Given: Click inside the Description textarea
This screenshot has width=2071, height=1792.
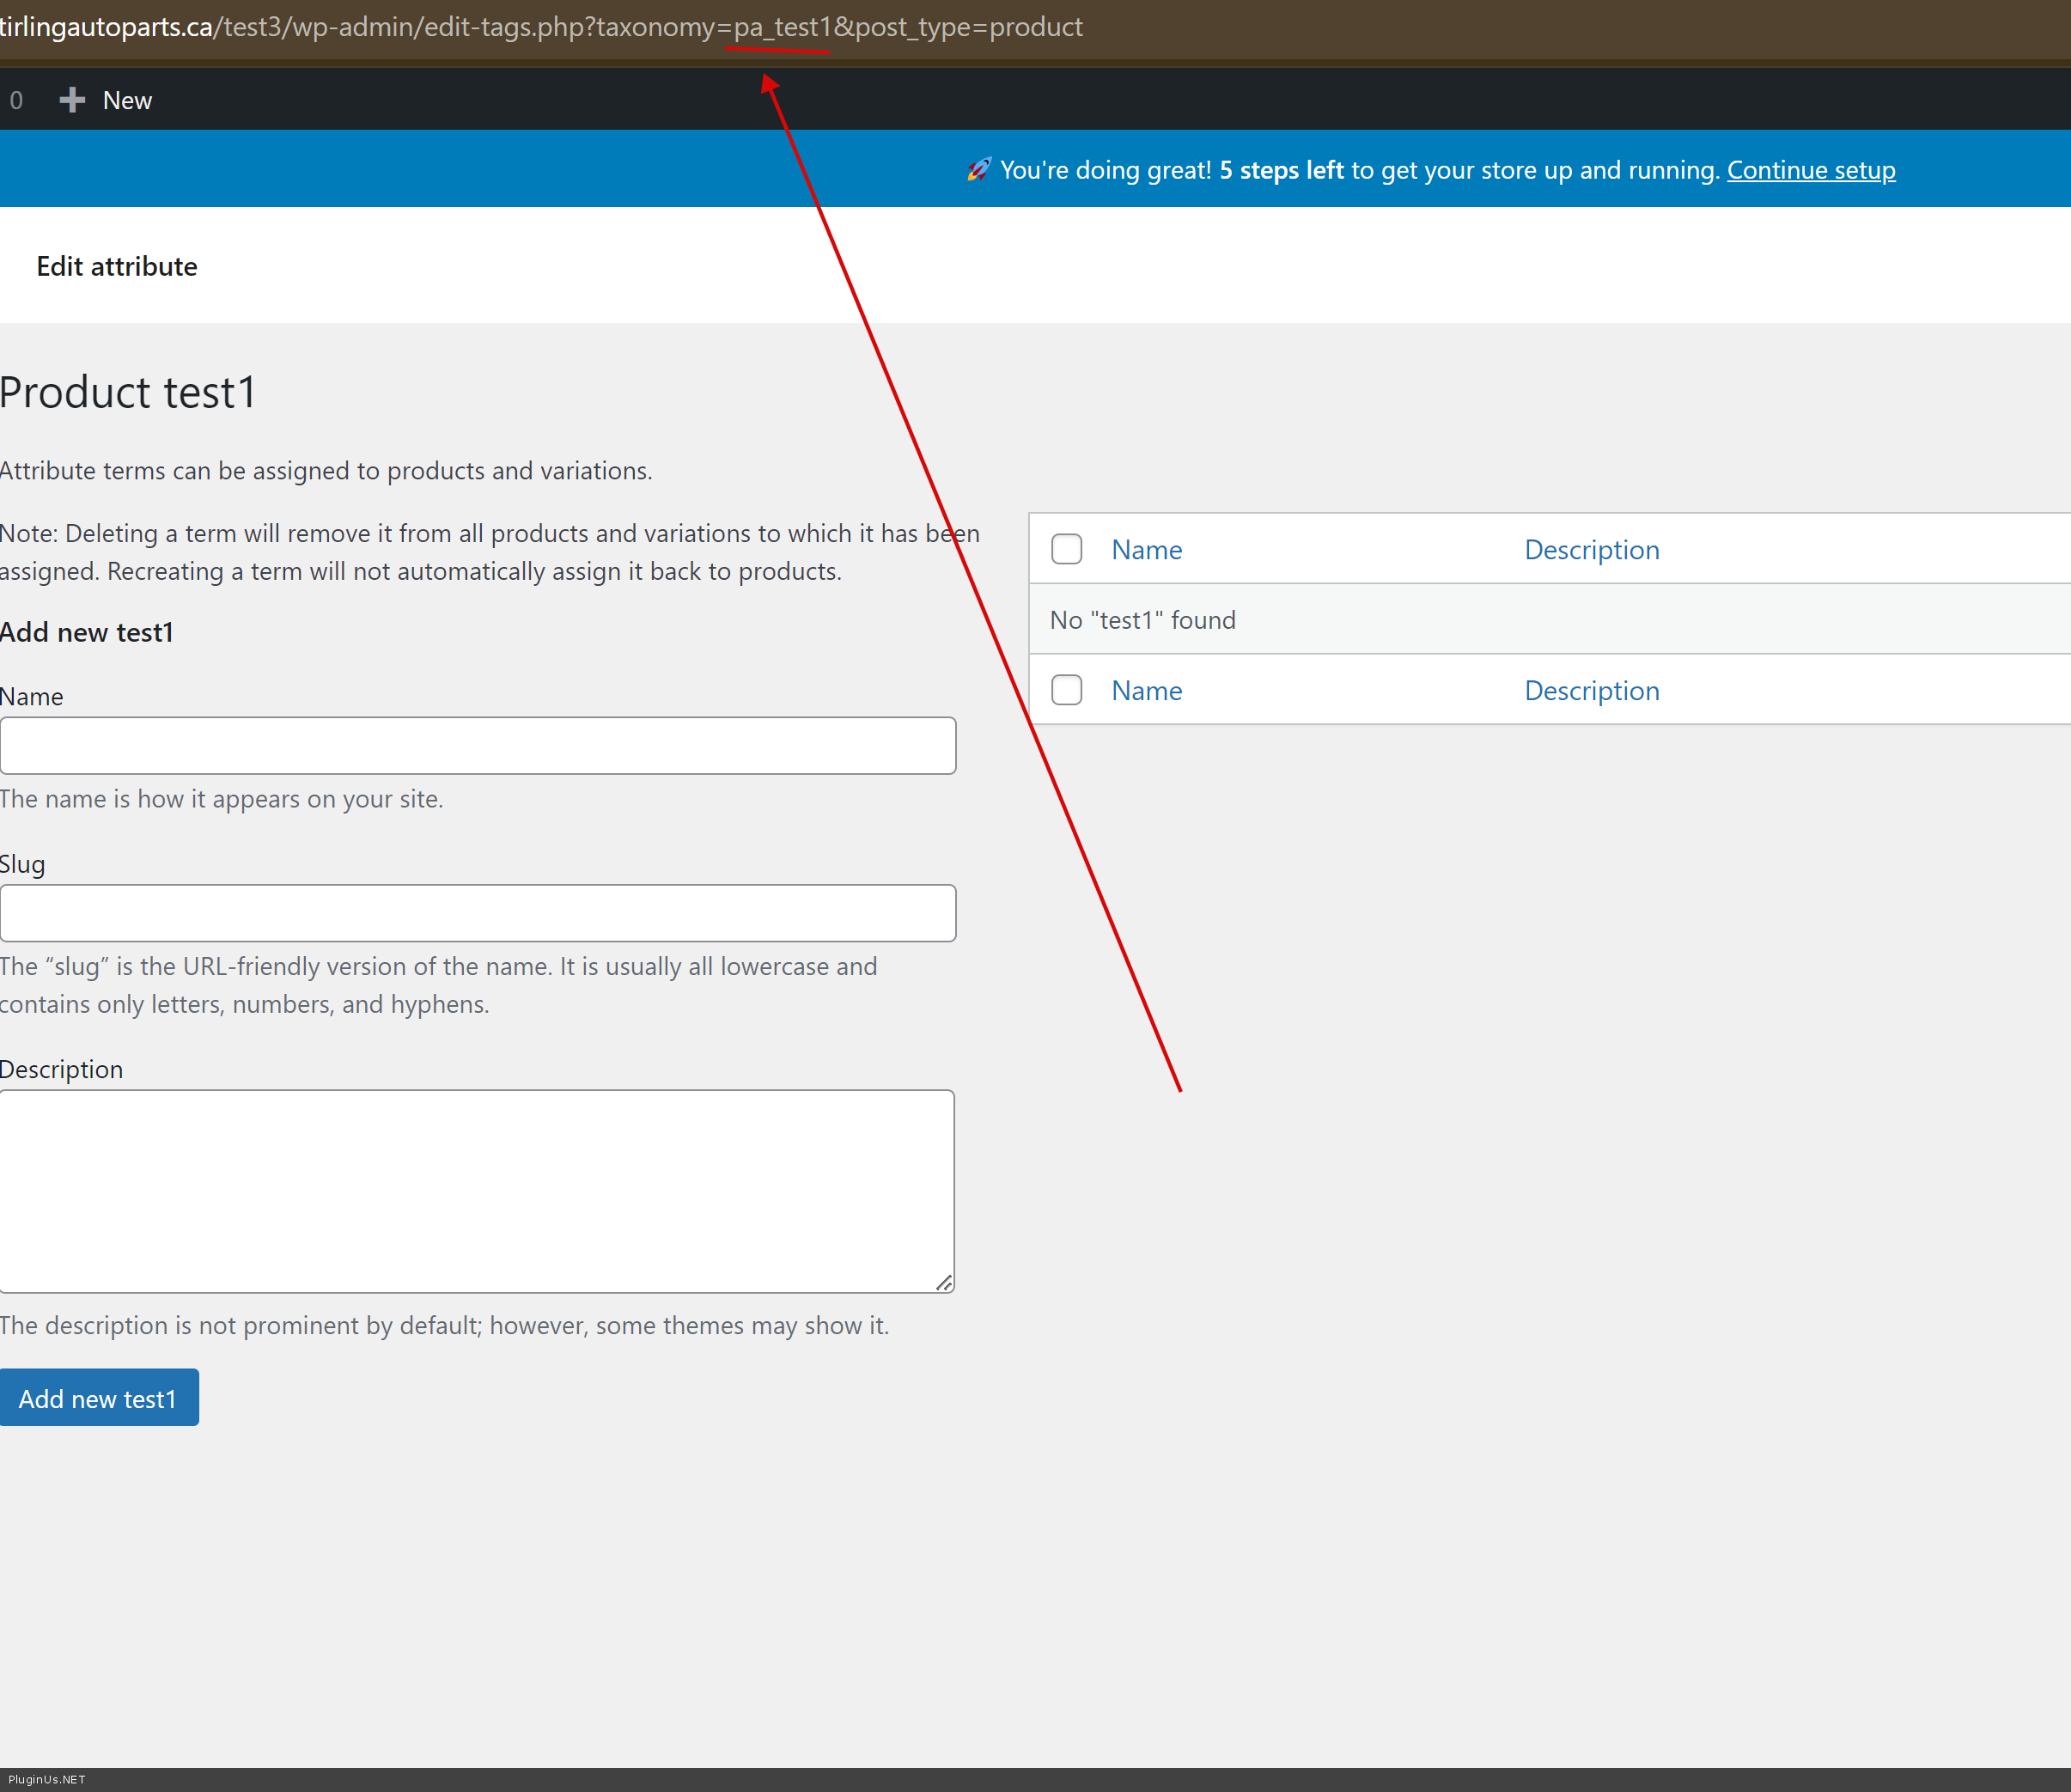Looking at the screenshot, I should point(476,1190).
